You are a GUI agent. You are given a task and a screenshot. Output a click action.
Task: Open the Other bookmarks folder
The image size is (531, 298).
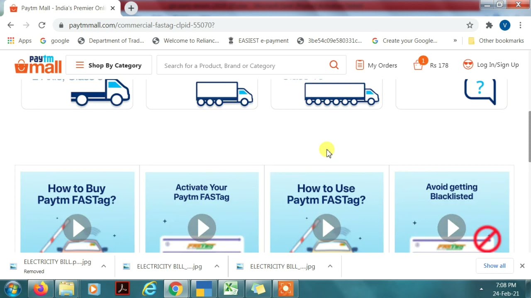point(496,41)
